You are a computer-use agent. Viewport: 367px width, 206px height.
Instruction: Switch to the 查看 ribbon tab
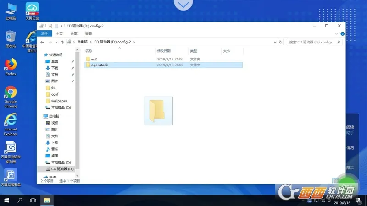88,33
